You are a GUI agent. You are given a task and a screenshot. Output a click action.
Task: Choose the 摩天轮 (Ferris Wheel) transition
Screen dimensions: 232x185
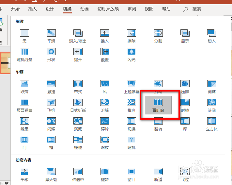(51, 175)
